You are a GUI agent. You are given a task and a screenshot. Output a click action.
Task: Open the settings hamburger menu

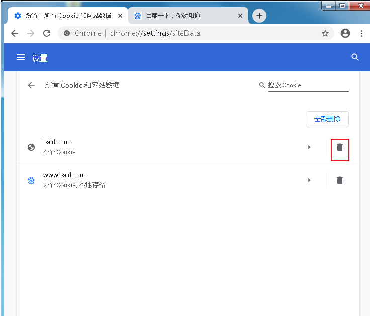(21, 58)
